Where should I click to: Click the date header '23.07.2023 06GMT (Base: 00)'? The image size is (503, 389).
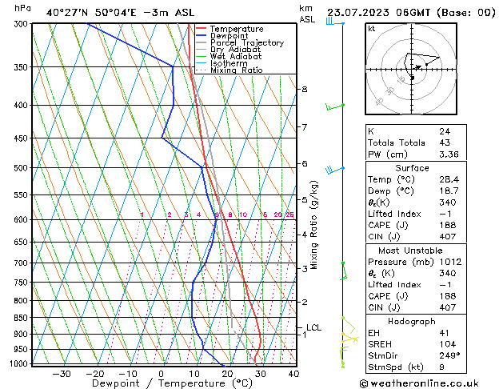(x=411, y=13)
